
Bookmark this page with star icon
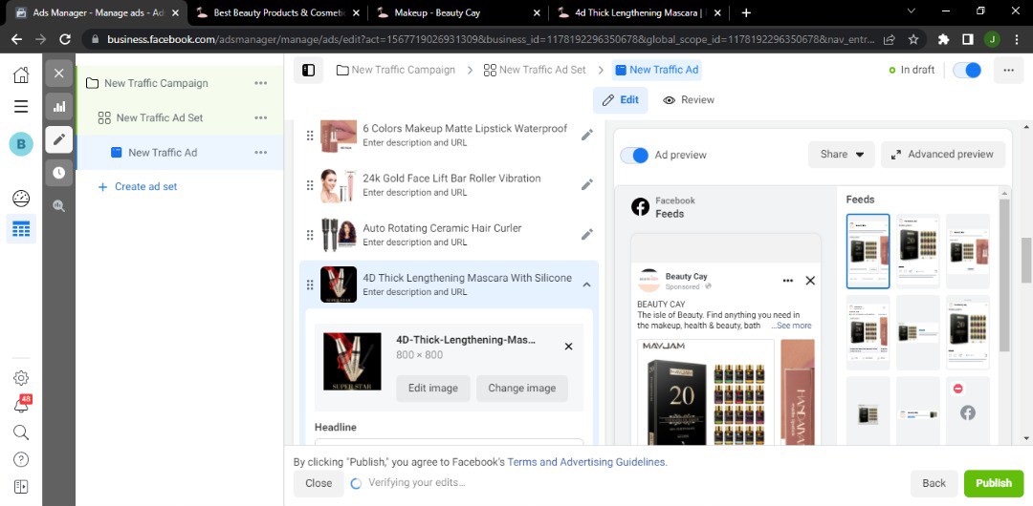(x=913, y=39)
